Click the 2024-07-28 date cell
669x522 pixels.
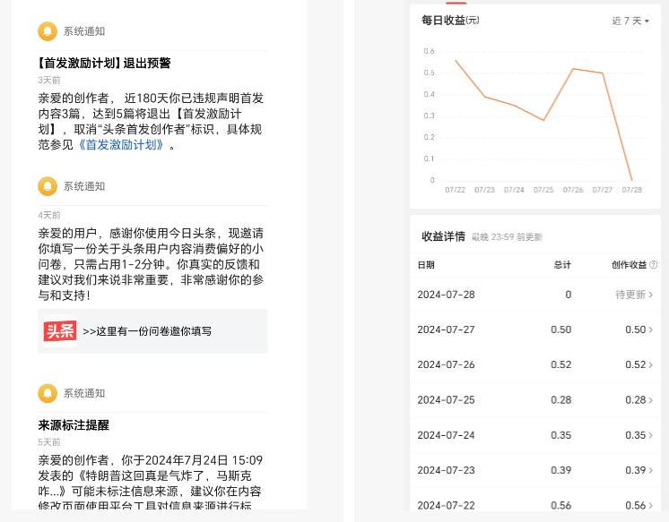pos(446,295)
